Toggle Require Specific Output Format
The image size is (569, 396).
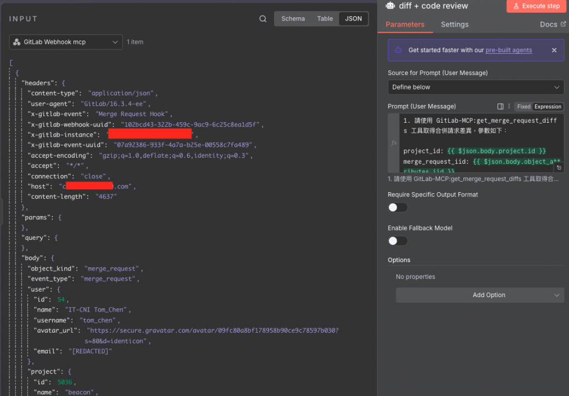398,207
